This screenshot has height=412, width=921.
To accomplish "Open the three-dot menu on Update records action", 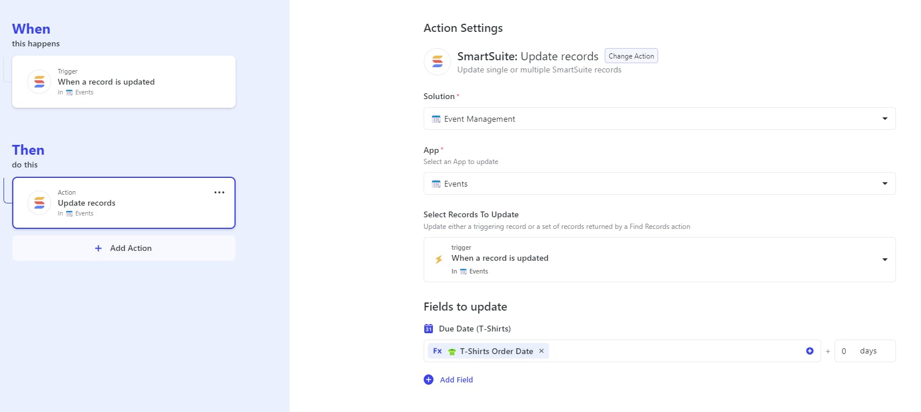I will pyautogui.click(x=219, y=192).
